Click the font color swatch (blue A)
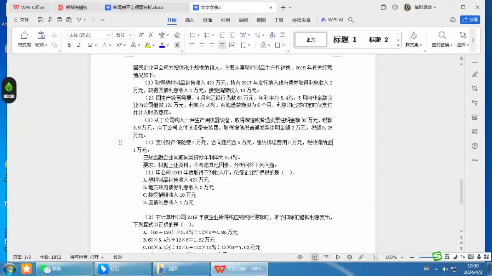 click(162, 45)
